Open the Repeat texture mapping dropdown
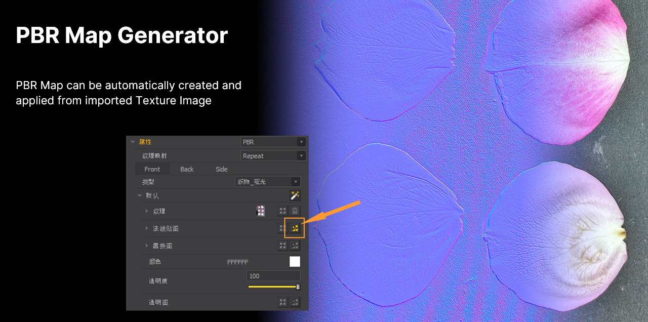 tap(301, 155)
